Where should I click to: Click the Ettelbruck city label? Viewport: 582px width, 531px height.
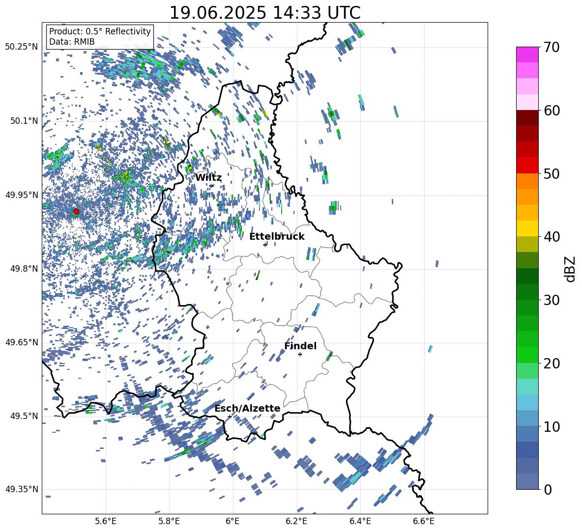277,237
